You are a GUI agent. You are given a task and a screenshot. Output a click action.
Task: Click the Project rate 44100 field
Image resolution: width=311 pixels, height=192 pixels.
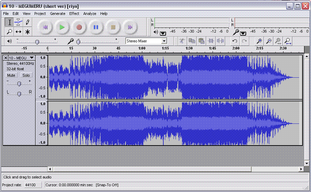coord(31,185)
